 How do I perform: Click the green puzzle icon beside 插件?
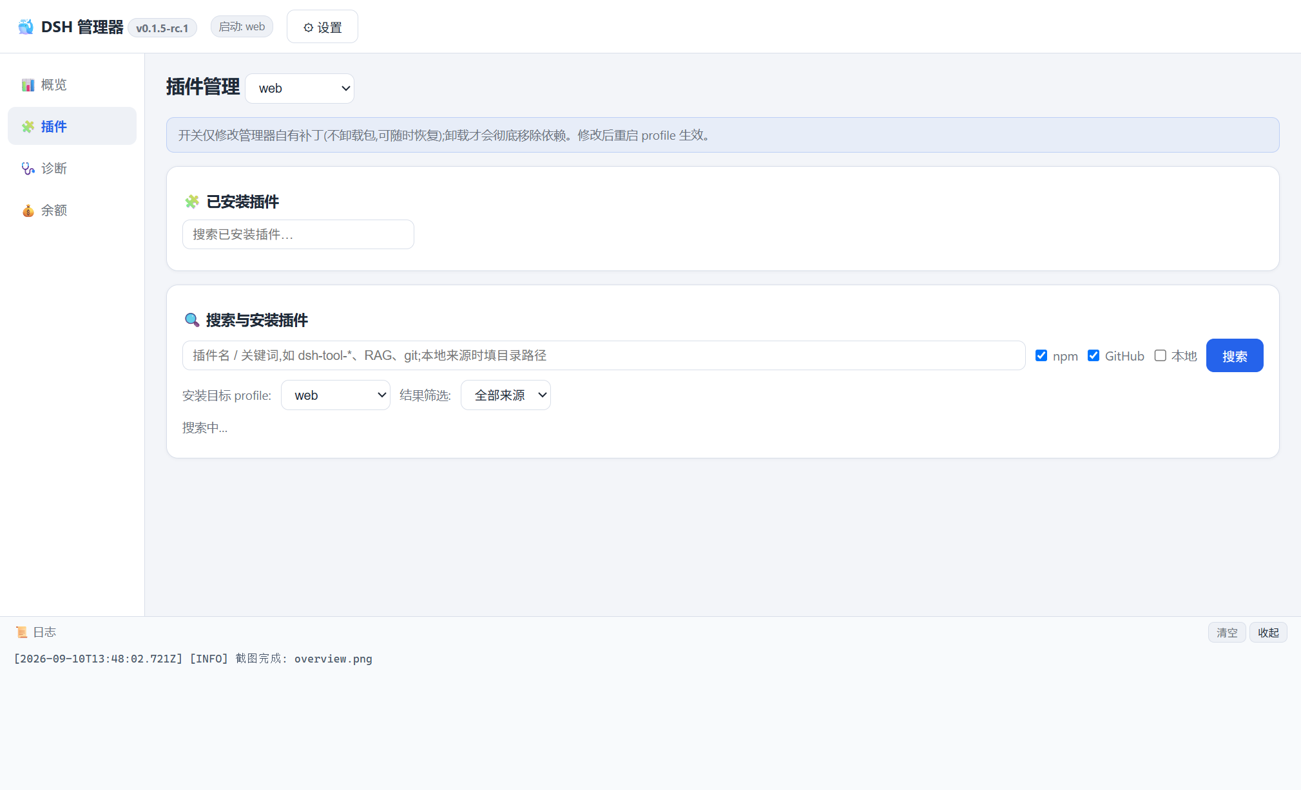28,127
